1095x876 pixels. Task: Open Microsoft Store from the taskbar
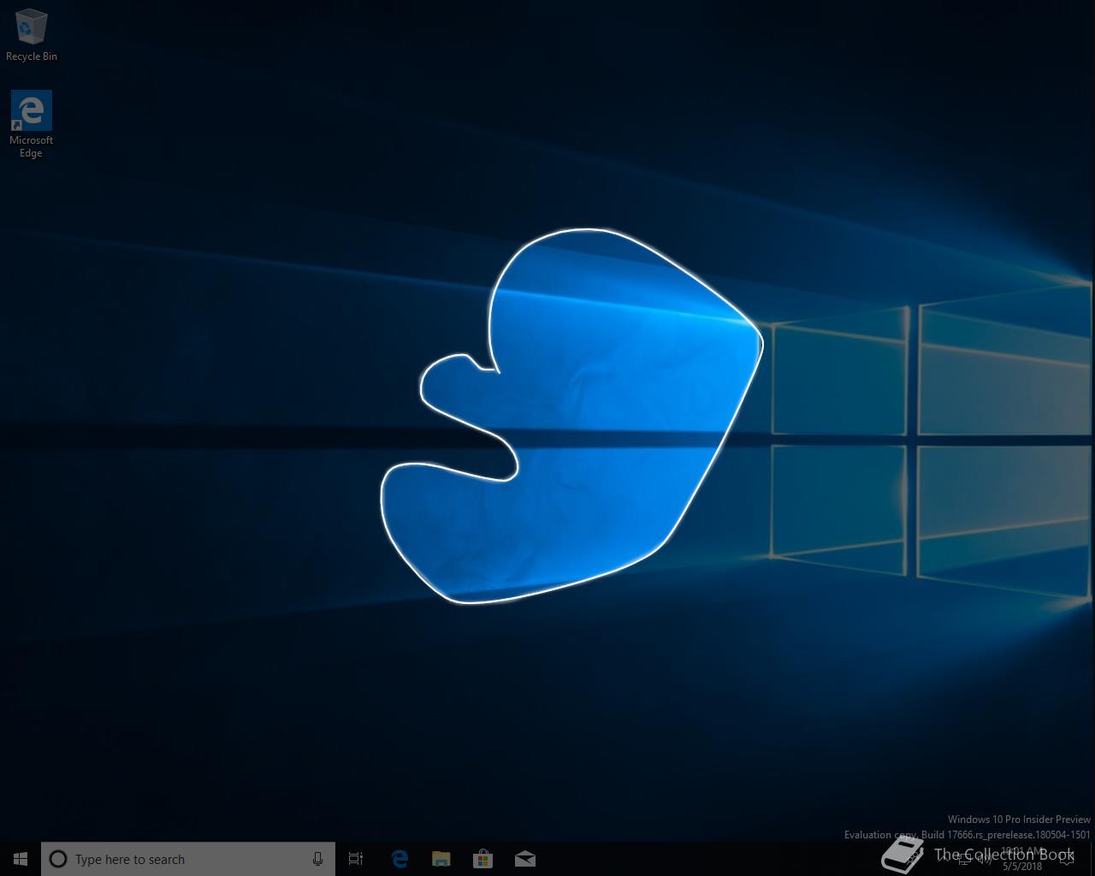click(482, 859)
